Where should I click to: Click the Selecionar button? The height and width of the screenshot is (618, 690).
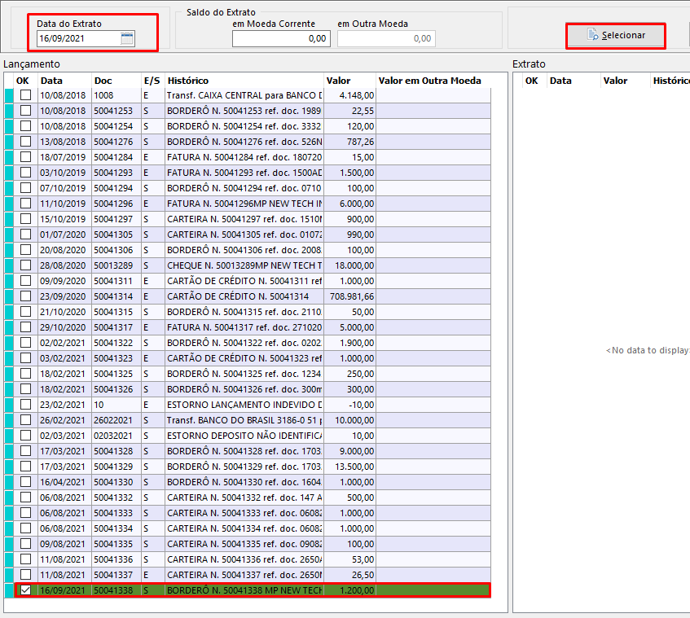tap(615, 35)
